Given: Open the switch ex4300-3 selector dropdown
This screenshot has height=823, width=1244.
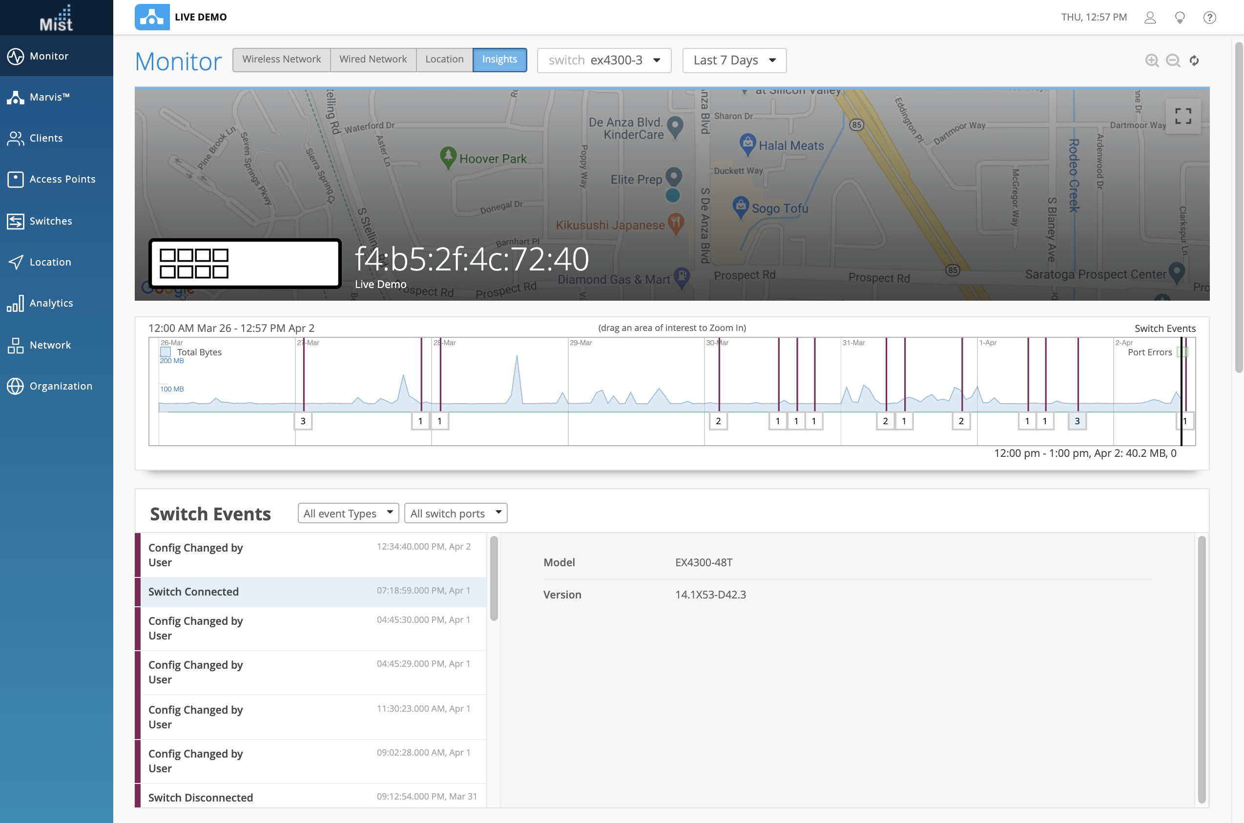Looking at the screenshot, I should click(x=603, y=61).
